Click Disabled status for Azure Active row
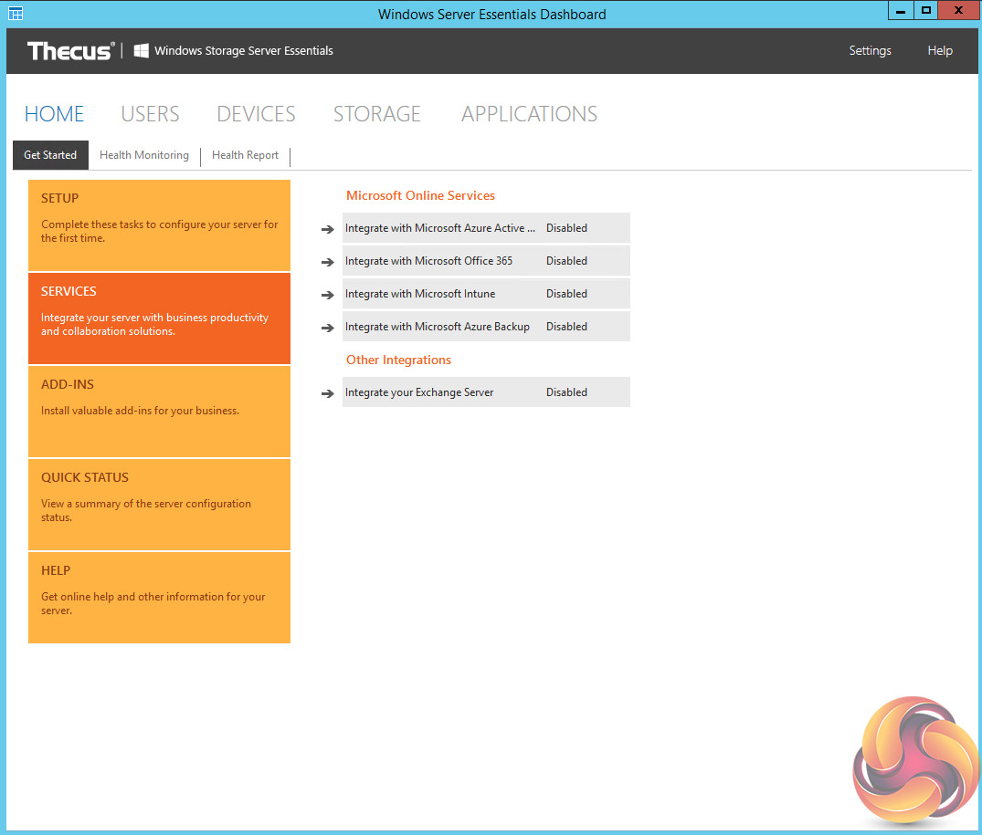982x835 pixels. point(566,228)
